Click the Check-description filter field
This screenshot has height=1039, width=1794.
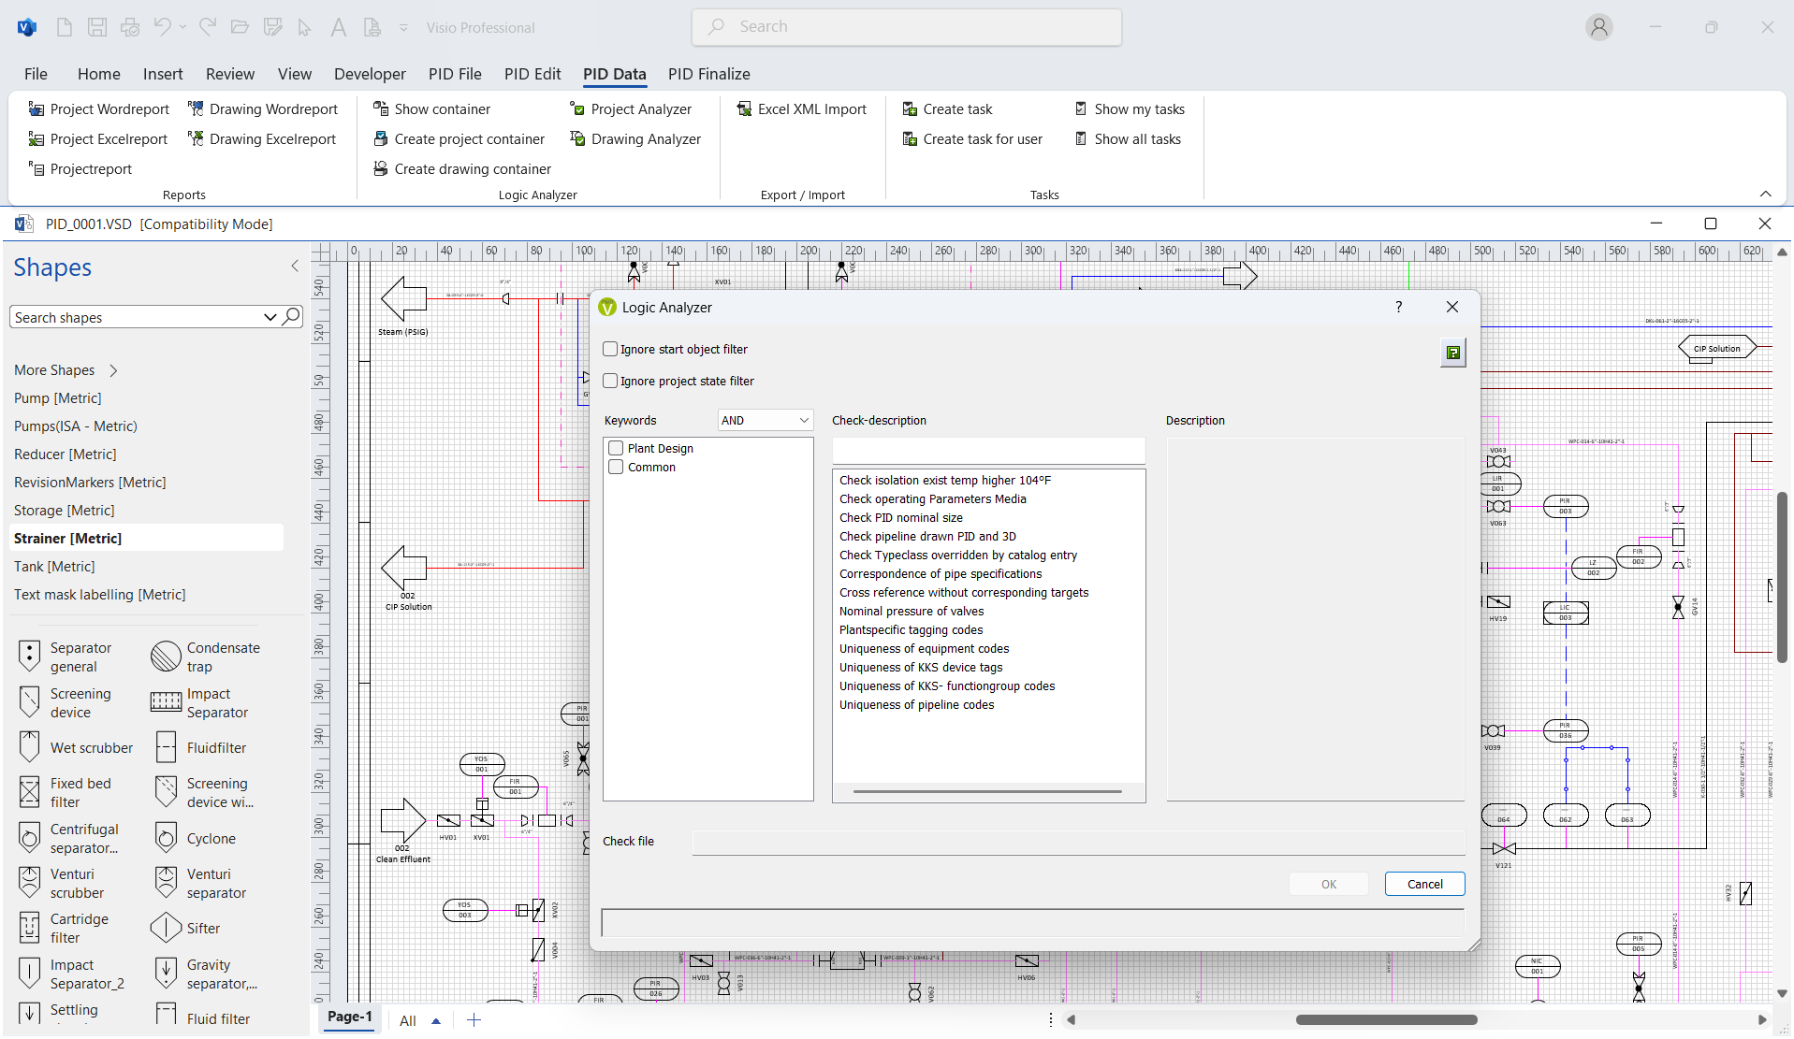pyautogui.click(x=988, y=450)
